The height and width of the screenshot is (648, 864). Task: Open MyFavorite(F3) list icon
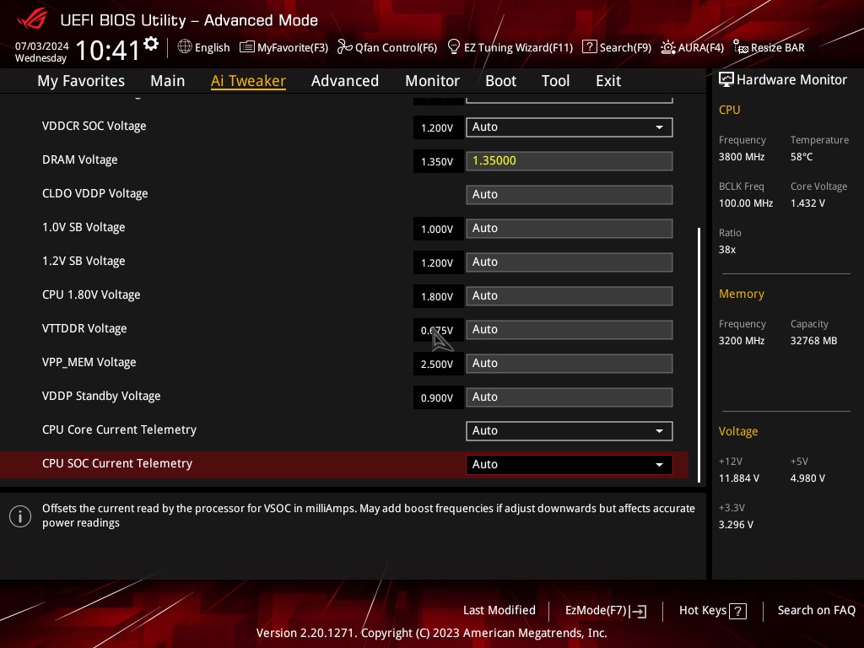tap(247, 47)
